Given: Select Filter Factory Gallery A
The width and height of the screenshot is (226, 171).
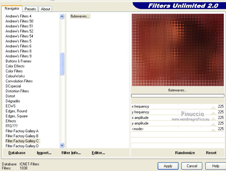Looking at the screenshot, I should click(22, 131).
